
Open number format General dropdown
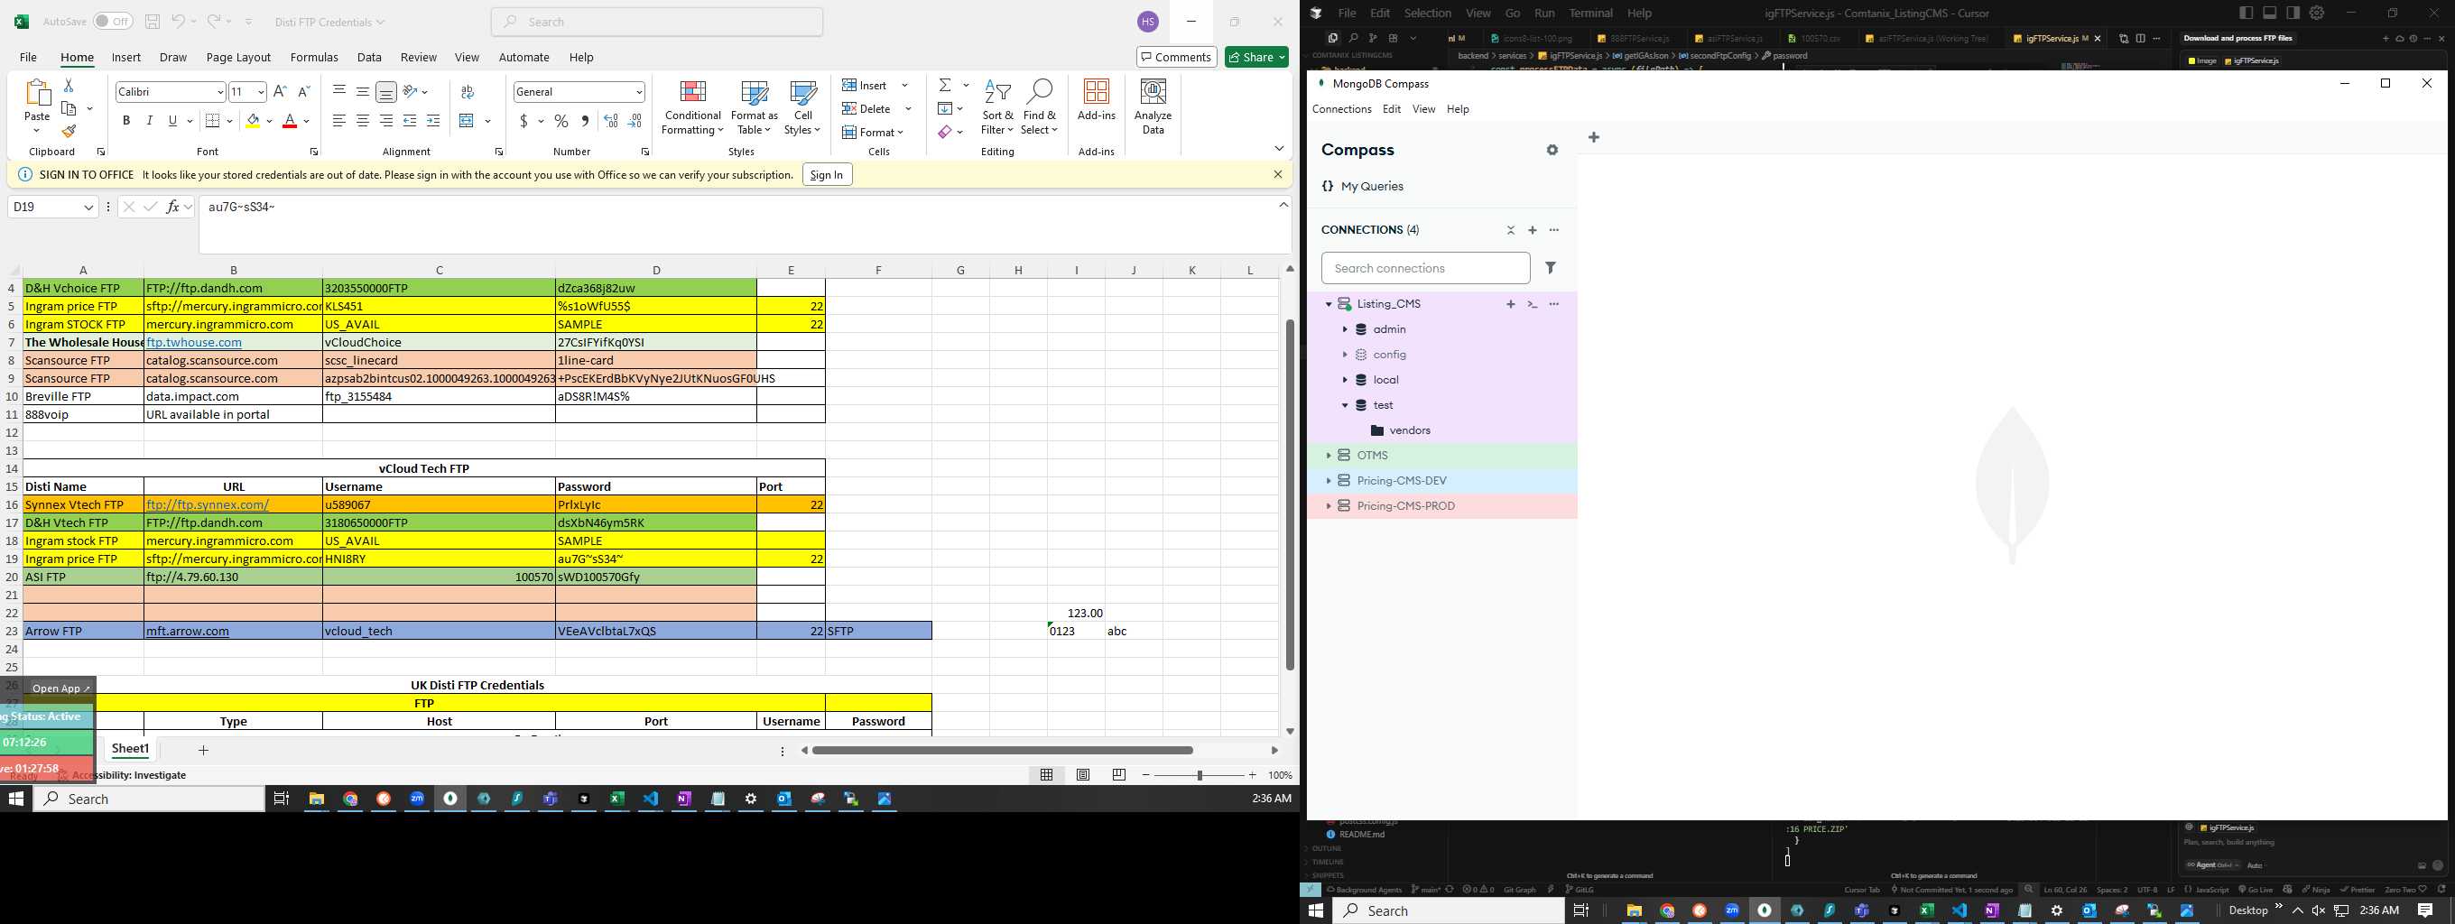(x=638, y=91)
